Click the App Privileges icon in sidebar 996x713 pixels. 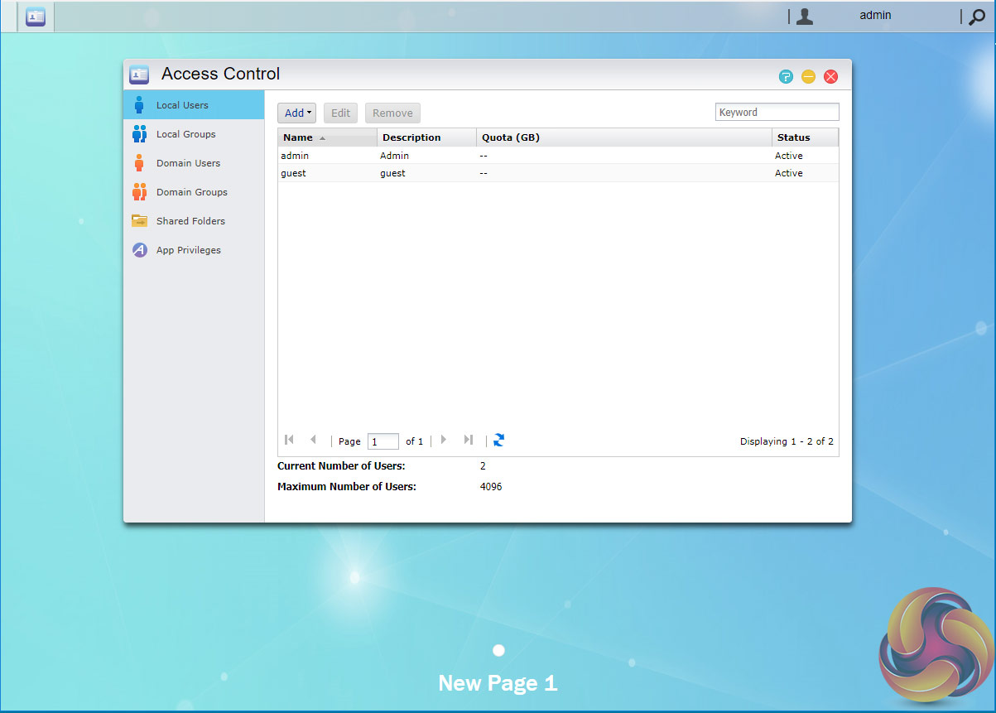[139, 250]
